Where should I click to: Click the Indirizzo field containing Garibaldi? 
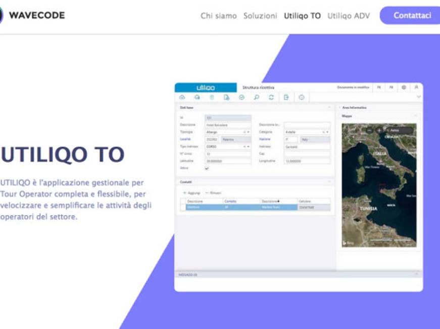pos(307,147)
